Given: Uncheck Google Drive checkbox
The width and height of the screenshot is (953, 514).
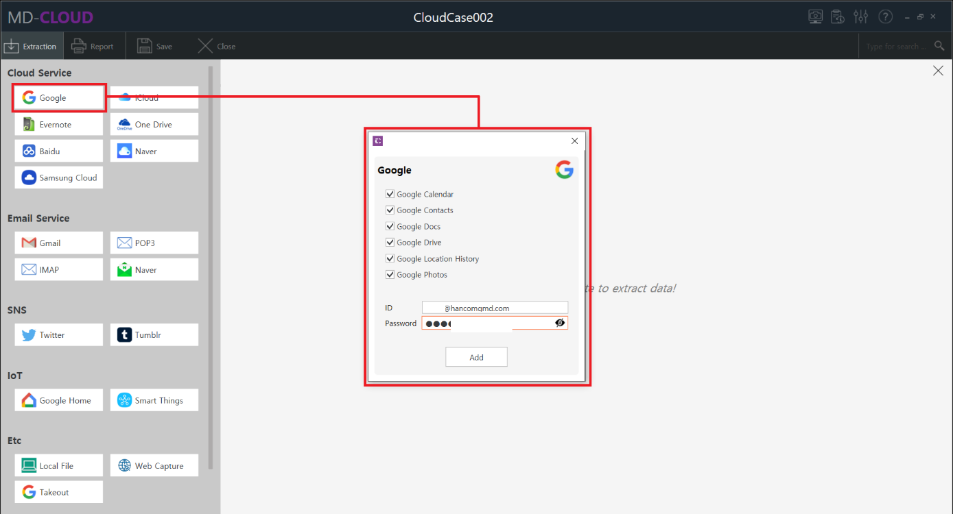Looking at the screenshot, I should click(390, 243).
